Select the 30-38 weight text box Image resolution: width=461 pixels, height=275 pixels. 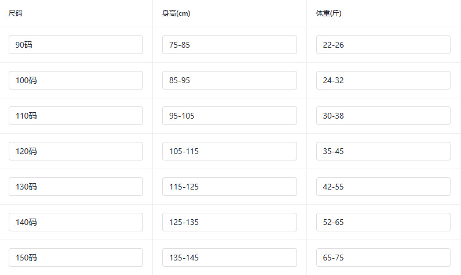(383, 116)
